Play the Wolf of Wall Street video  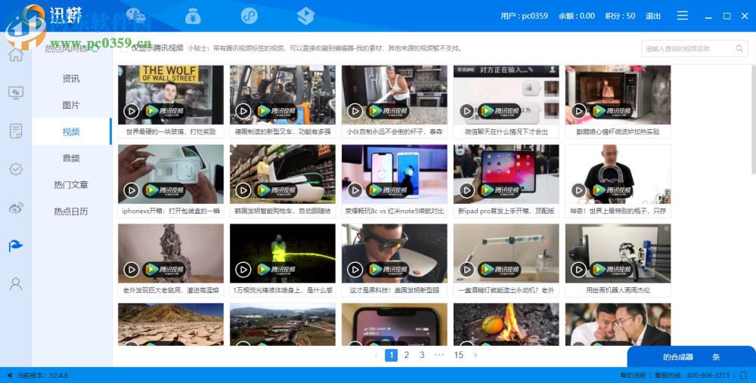pyautogui.click(x=131, y=111)
